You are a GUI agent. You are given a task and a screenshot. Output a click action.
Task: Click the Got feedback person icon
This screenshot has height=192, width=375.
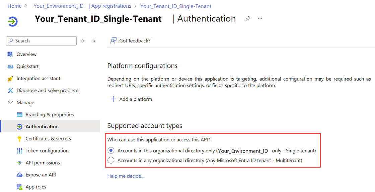(114, 40)
